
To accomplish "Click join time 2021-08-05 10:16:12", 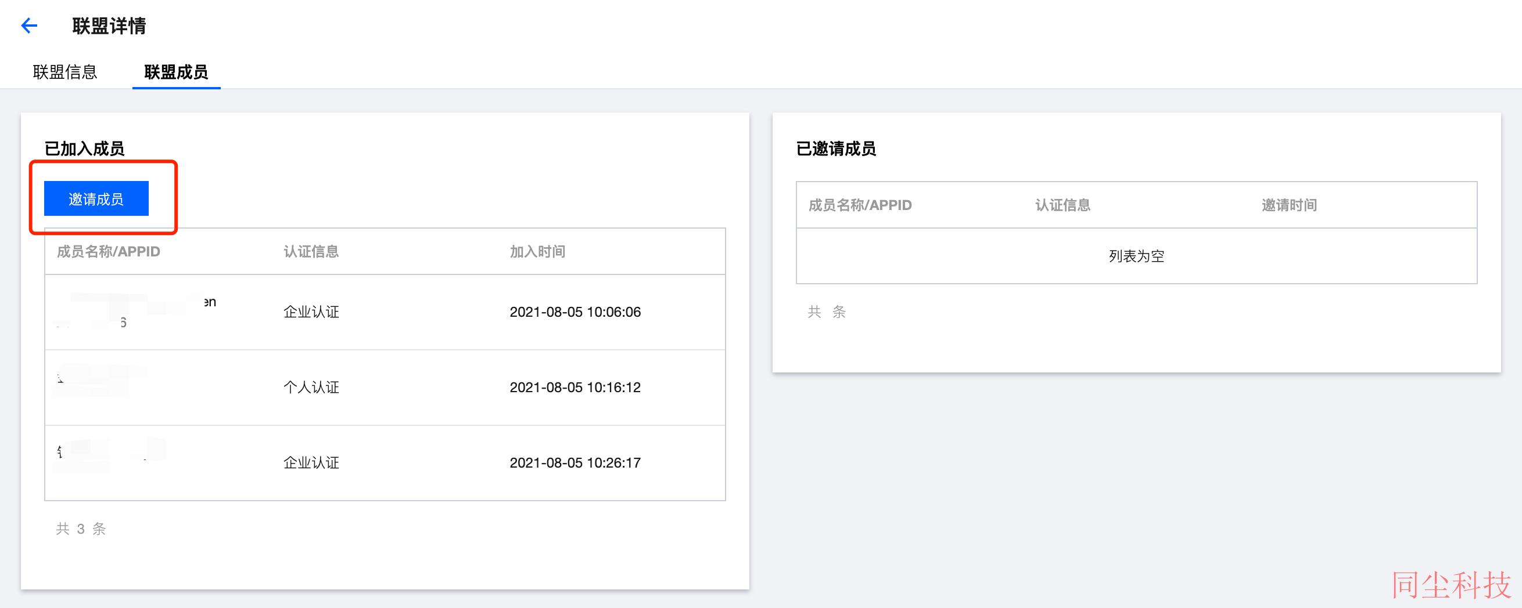I will point(576,387).
